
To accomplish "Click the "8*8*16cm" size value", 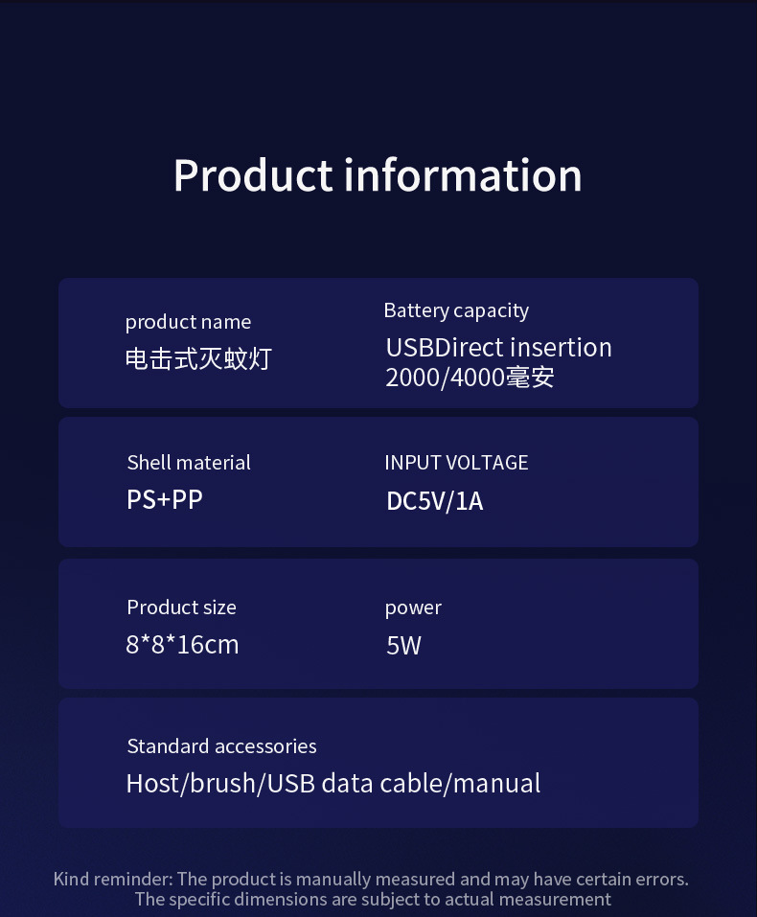I will coord(182,645).
